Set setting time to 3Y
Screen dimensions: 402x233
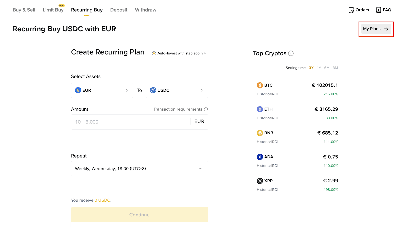tap(311, 68)
